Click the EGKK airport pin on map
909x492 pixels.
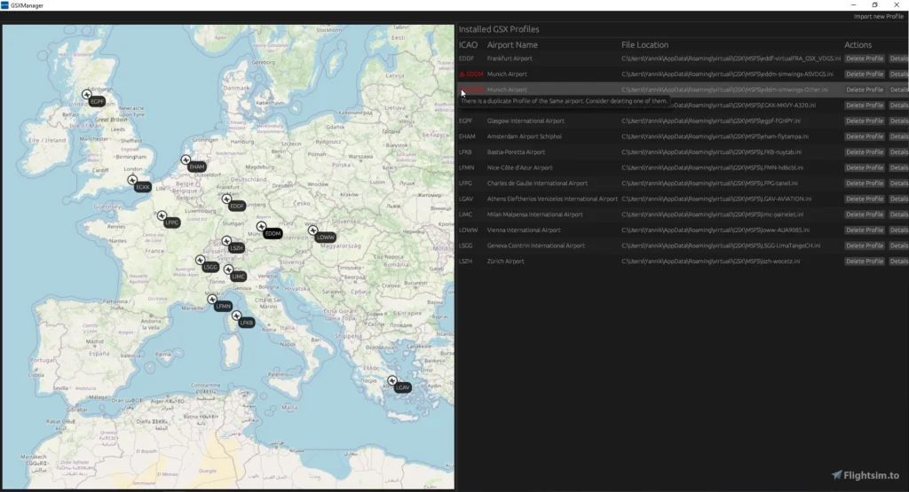133,181
